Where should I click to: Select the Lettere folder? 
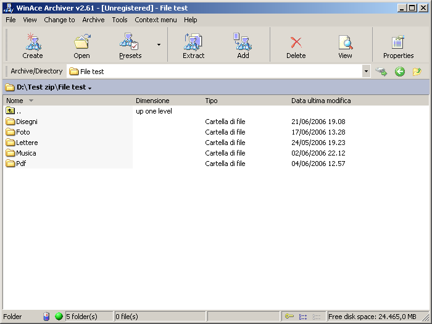[x=27, y=143]
